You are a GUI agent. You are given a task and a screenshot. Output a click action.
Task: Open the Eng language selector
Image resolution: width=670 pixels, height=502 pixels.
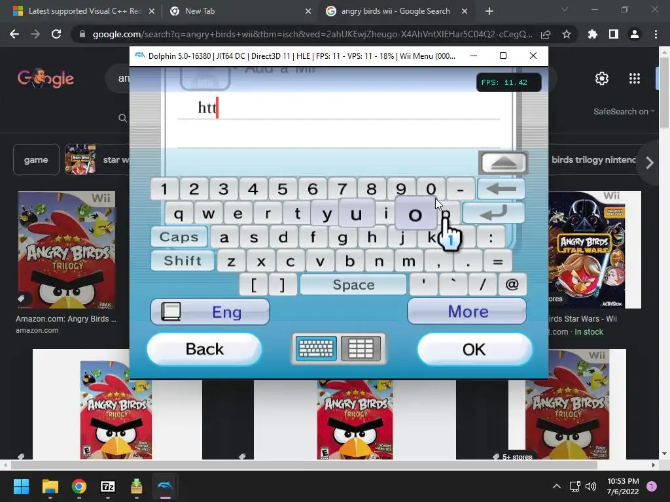pyautogui.click(x=210, y=312)
